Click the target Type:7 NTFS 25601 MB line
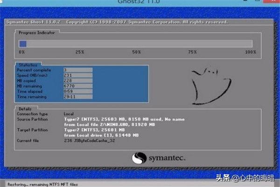 [x=94, y=130]
